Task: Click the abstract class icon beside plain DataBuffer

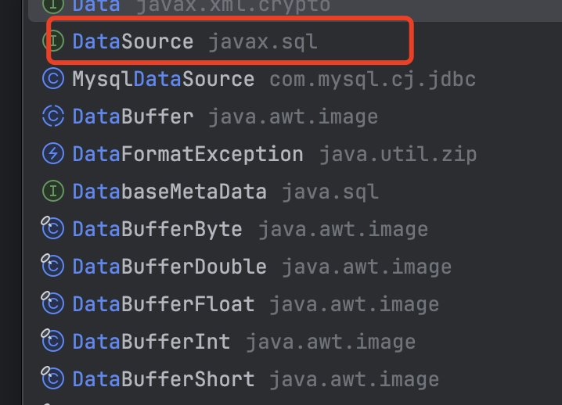Action: pos(53,116)
